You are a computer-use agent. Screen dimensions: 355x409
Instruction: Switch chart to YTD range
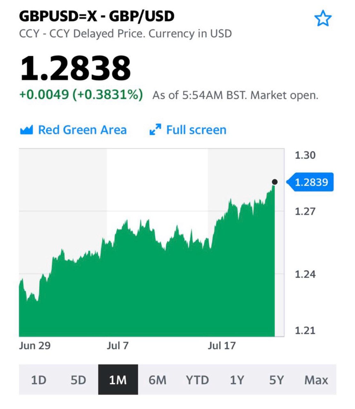pos(197,380)
